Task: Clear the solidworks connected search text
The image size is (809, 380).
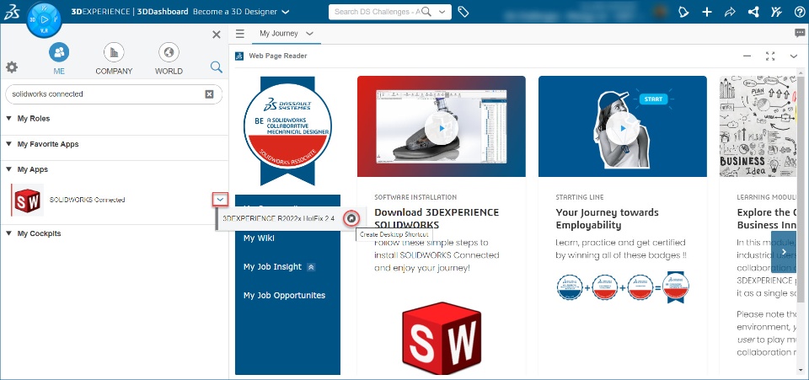Action: (209, 94)
